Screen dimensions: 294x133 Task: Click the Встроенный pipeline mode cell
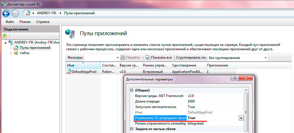pos(153,72)
